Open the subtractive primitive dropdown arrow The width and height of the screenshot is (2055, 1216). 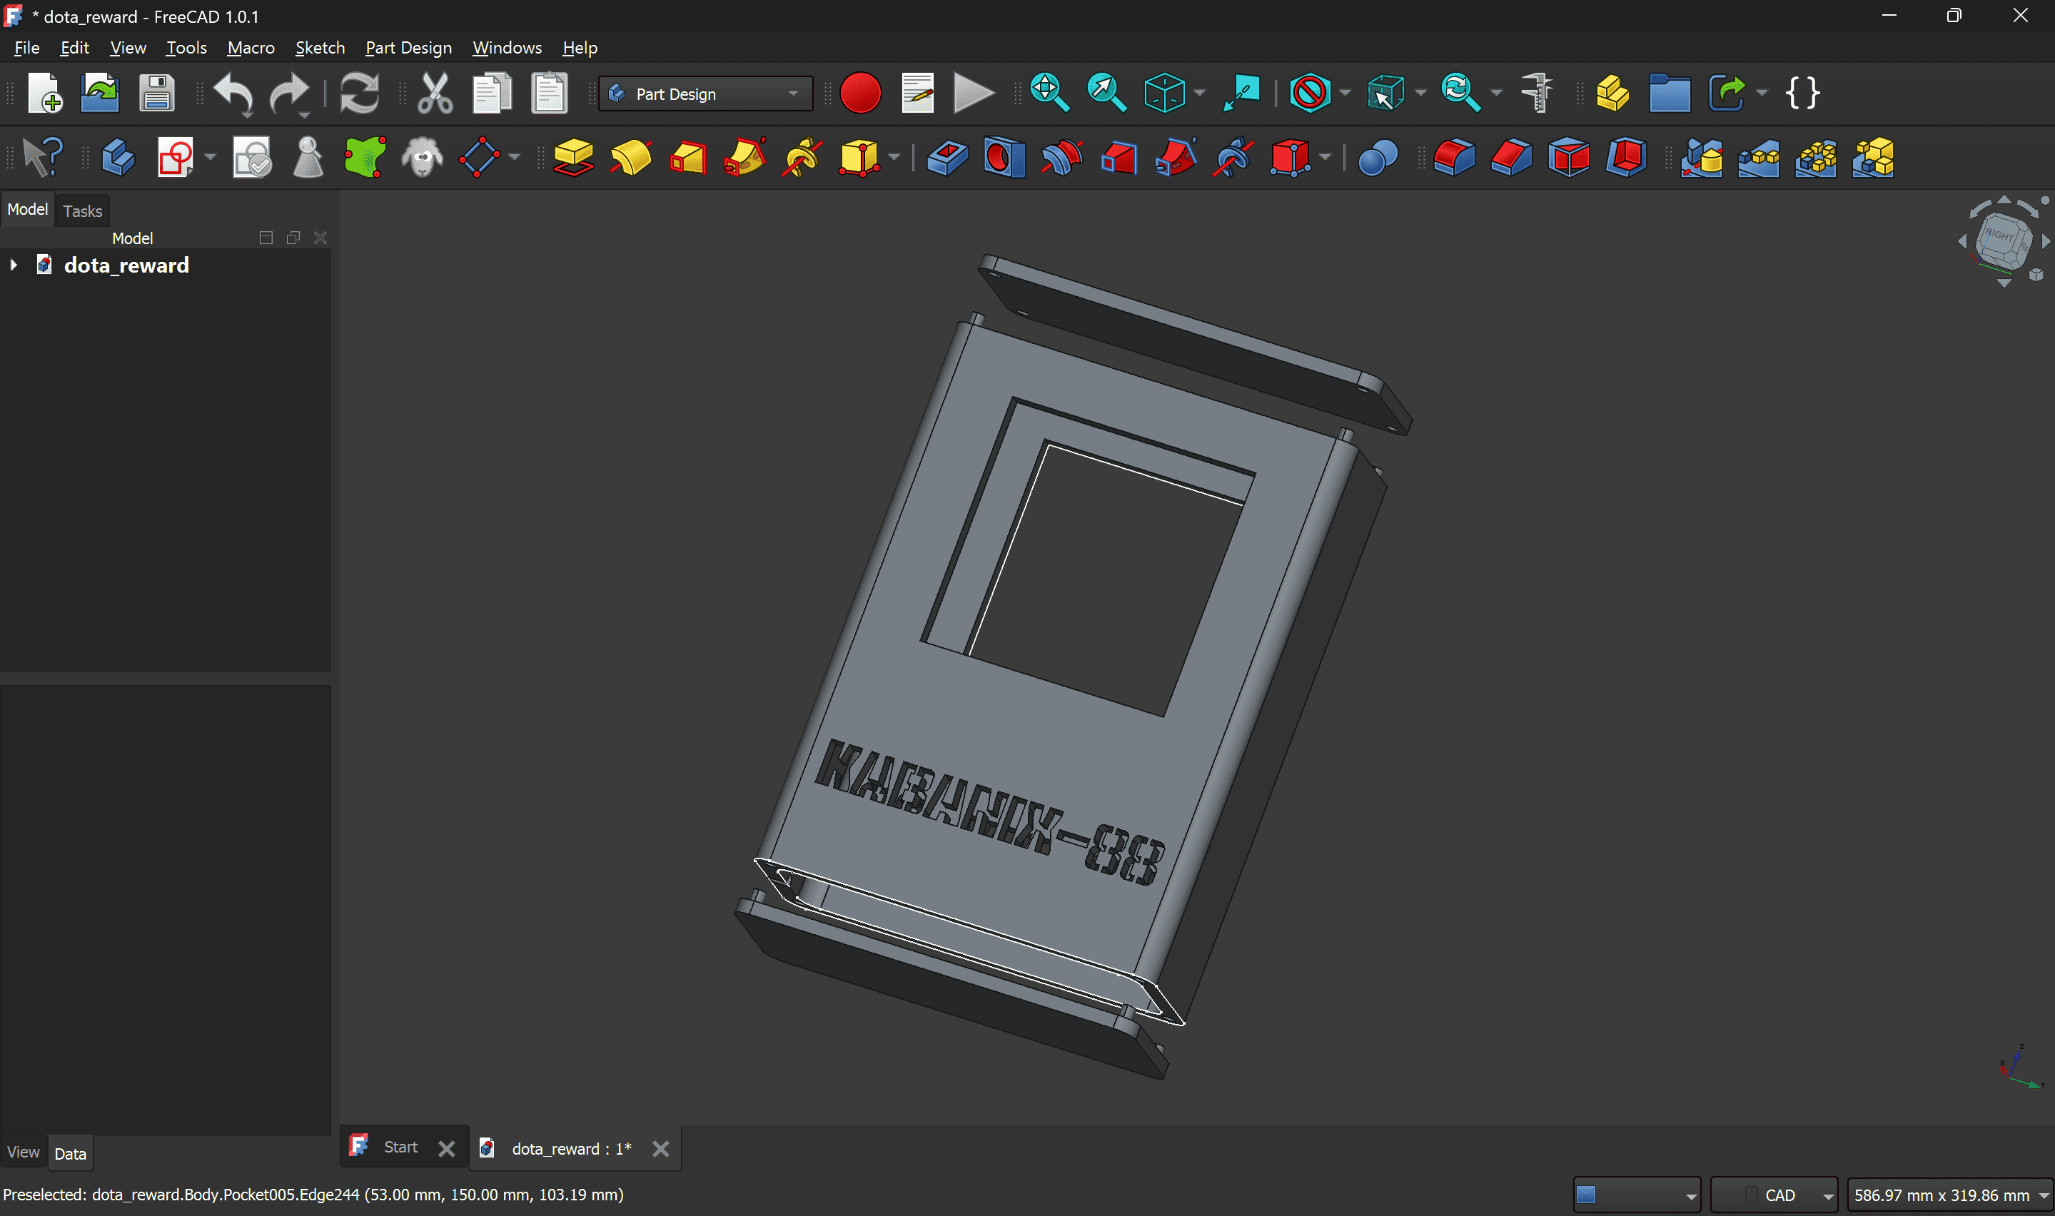pyautogui.click(x=1325, y=157)
